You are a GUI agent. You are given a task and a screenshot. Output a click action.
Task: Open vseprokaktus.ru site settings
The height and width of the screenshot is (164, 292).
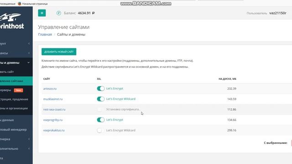[54, 130]
